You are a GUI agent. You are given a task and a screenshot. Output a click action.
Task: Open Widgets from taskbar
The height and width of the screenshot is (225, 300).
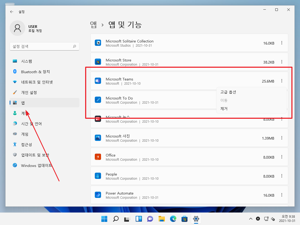coord(139,219)
